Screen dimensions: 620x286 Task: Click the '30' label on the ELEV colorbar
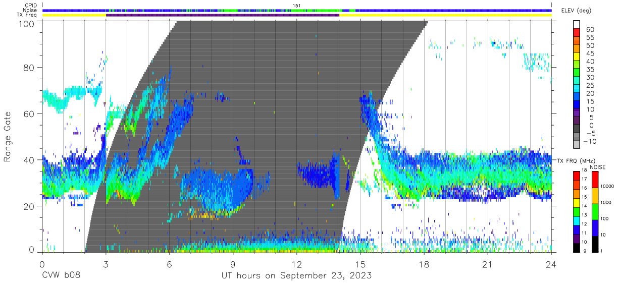(x=590, y=77)
